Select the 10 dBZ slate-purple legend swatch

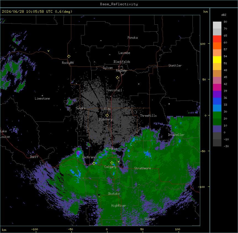point(217,129)
